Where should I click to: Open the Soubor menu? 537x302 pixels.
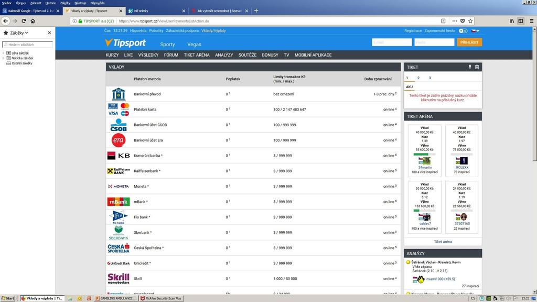(x=6, y=3)
